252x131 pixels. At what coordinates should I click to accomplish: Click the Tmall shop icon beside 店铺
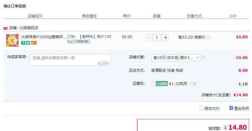(x=6, y=28)
